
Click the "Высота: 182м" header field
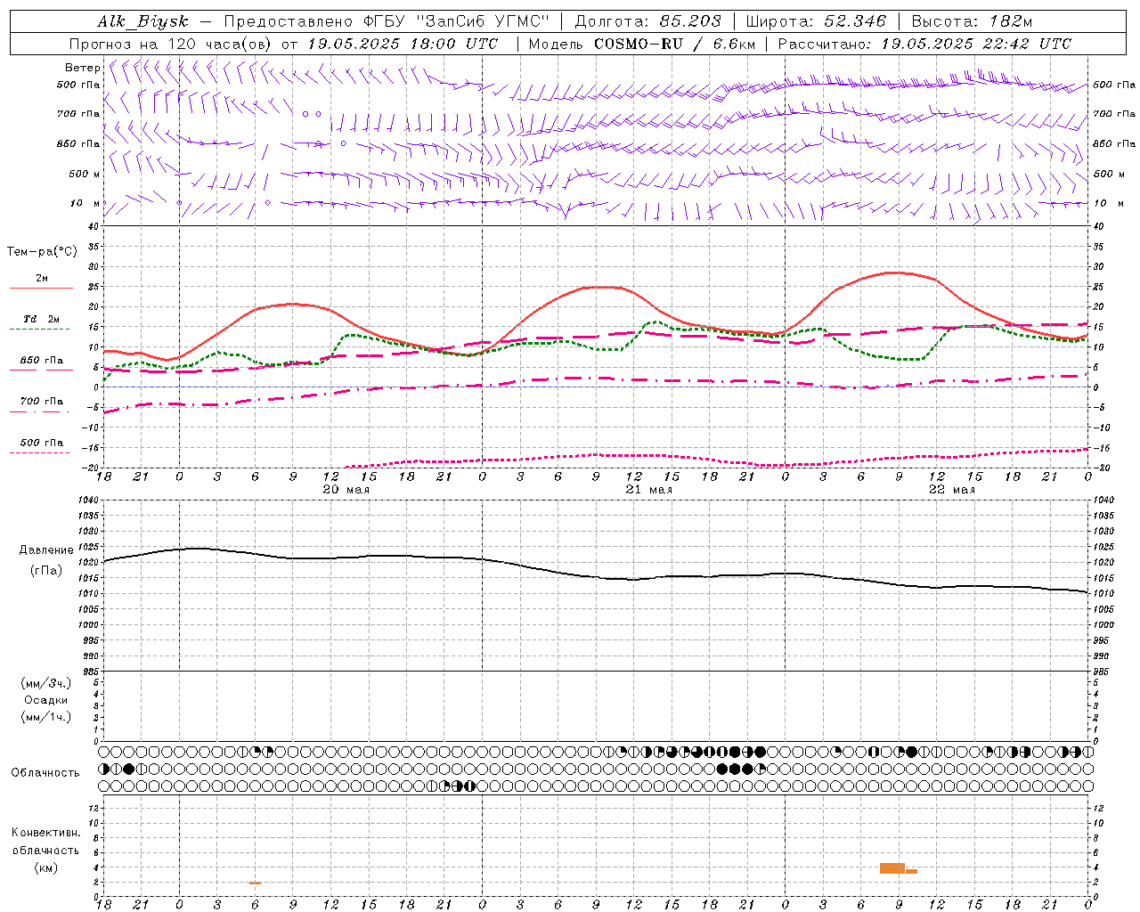pyautogui.click(x=972, y=21)
